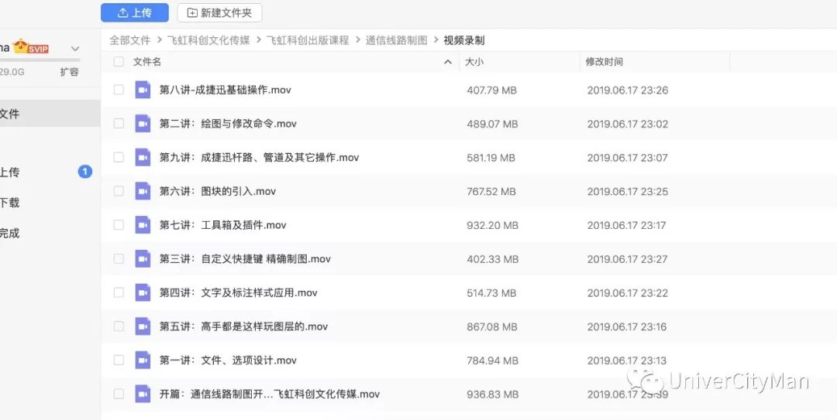Screen dimensions: 837x420
Task: Check the box for 第三讲 file
Action: (119, 258)
